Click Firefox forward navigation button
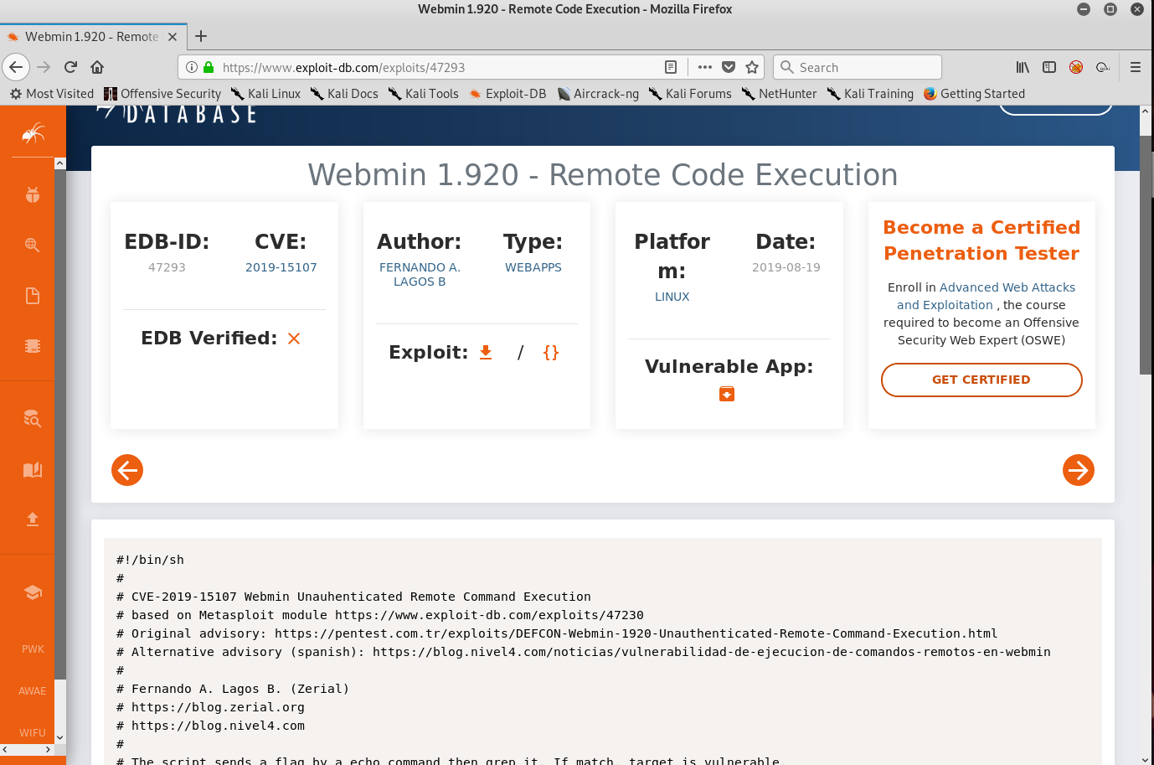Screen dimensions: 1154x765 tap(44, 67)
